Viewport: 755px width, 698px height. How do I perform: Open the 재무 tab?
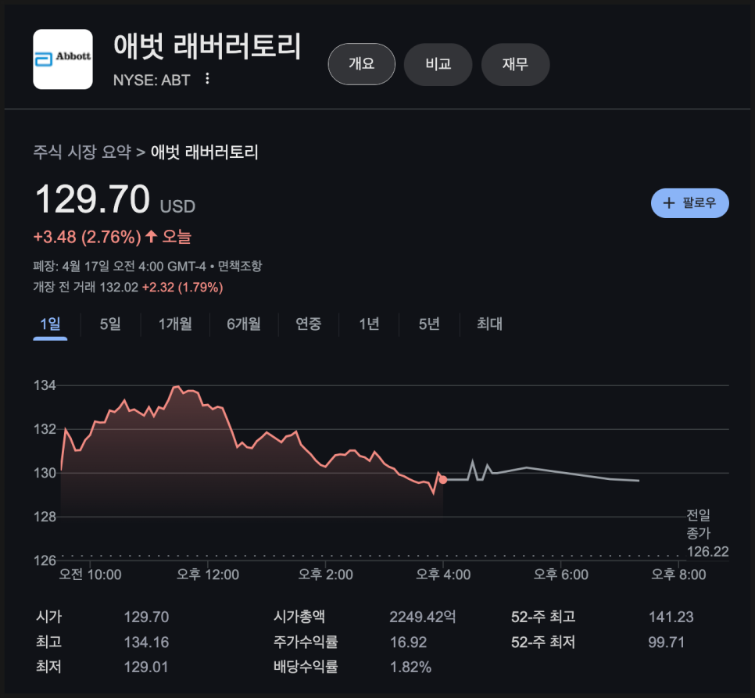pyautogui.click(x=516, y=64)
